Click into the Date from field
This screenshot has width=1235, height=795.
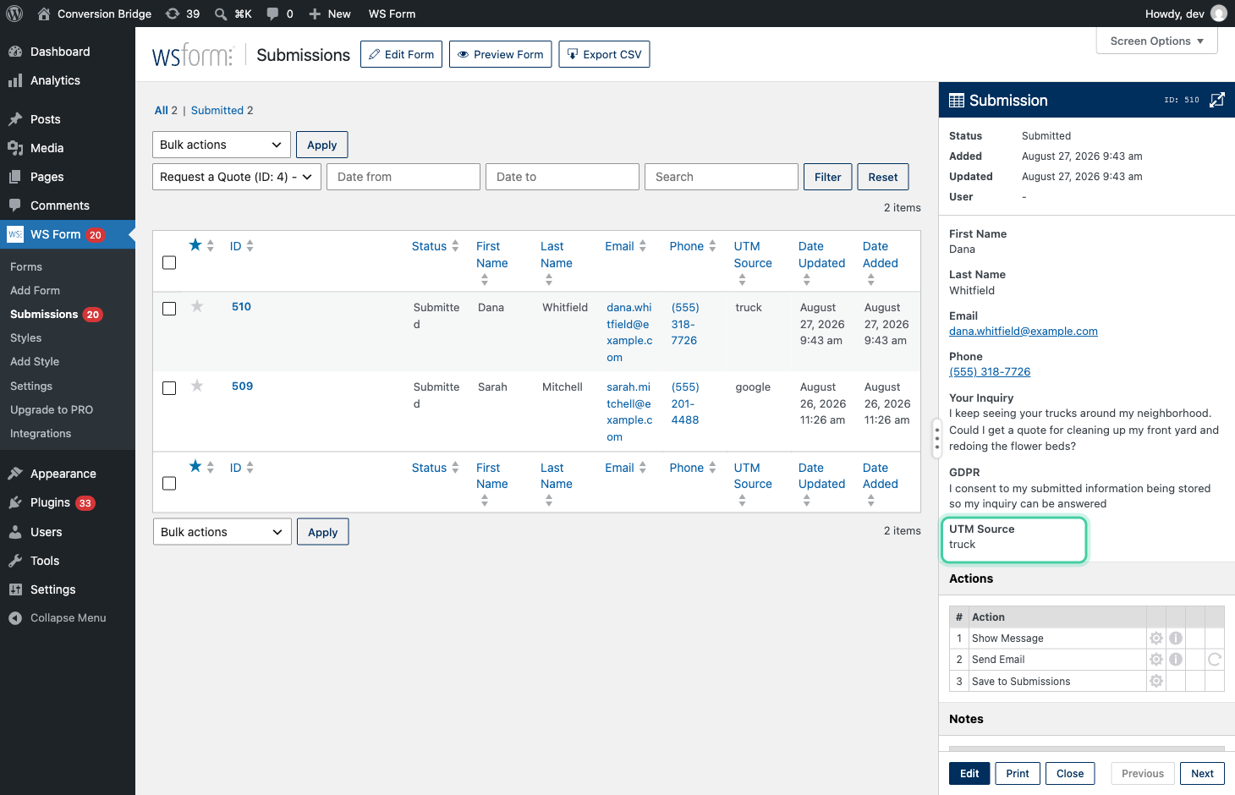coord(403,177)
